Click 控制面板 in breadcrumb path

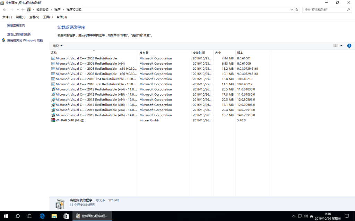42,10
